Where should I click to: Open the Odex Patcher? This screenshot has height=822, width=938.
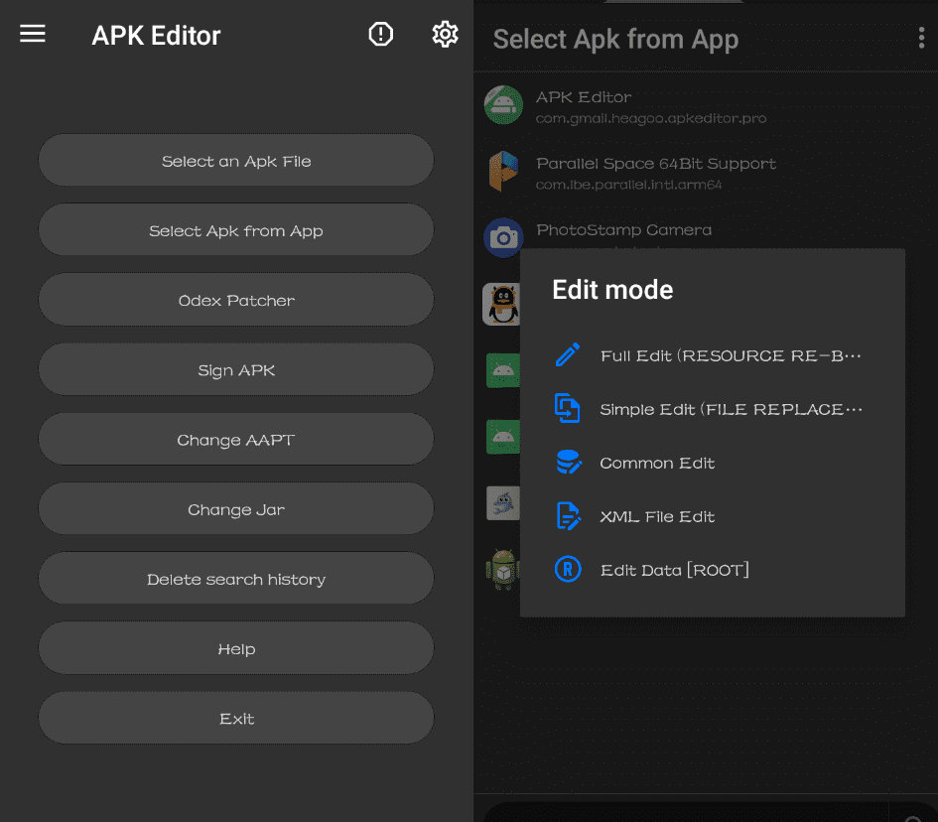[x=236, y=300]
